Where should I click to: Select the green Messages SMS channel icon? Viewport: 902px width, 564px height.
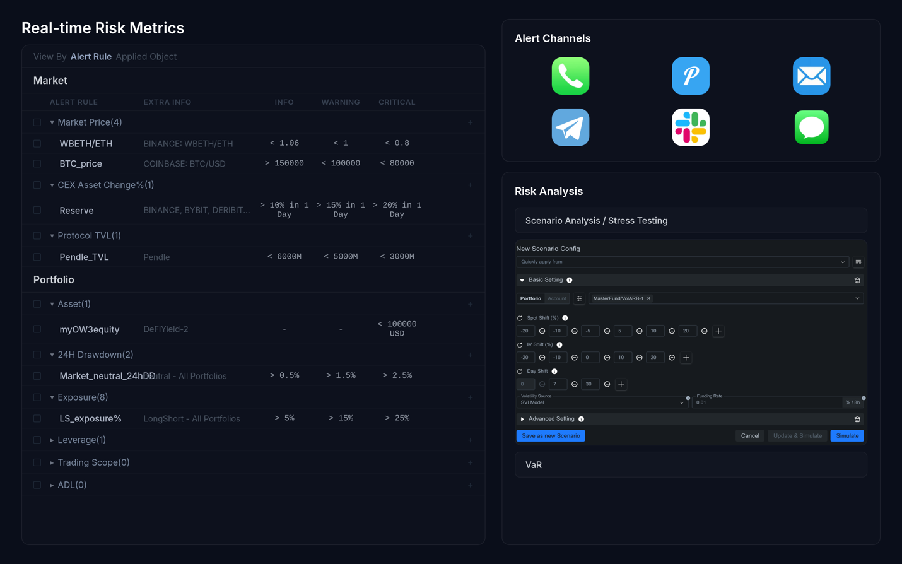[x=811, y=127]
